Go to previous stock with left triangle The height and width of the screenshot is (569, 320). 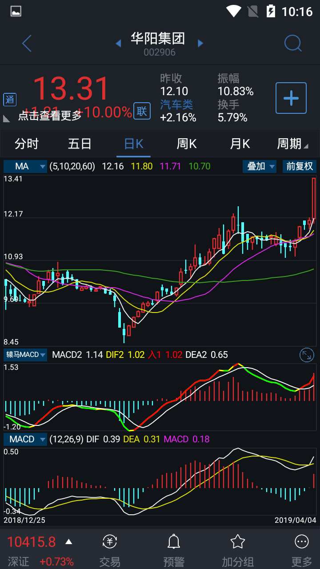coord(118,44)
